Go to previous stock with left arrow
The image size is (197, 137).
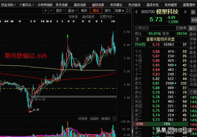pyautogui.click(x=136, y=12)
